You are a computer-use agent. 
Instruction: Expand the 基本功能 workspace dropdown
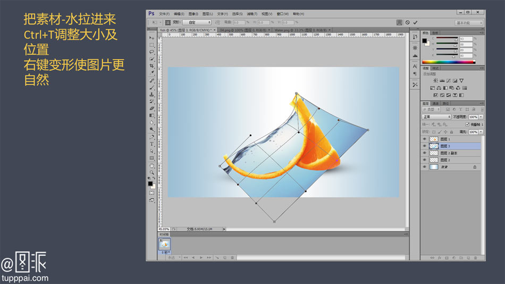click(x=469, y=23)
